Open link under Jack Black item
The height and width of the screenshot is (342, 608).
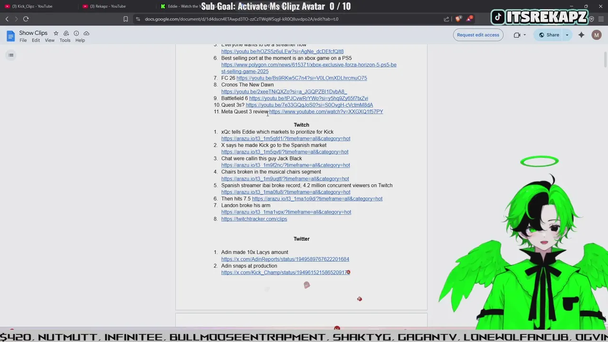click(x=285, y=165)
